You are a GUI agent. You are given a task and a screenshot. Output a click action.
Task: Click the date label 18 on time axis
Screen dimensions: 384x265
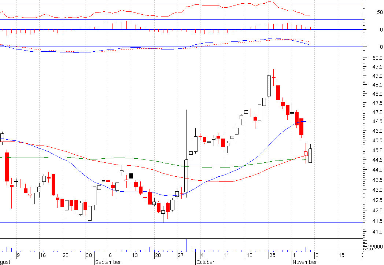click(x=249, y=255)
